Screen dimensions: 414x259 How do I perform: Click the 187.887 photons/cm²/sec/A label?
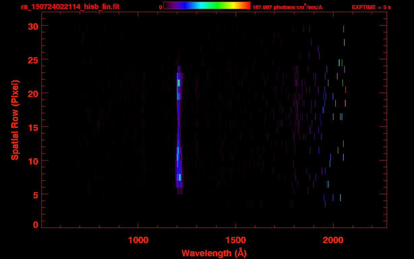tap(287, 7)
